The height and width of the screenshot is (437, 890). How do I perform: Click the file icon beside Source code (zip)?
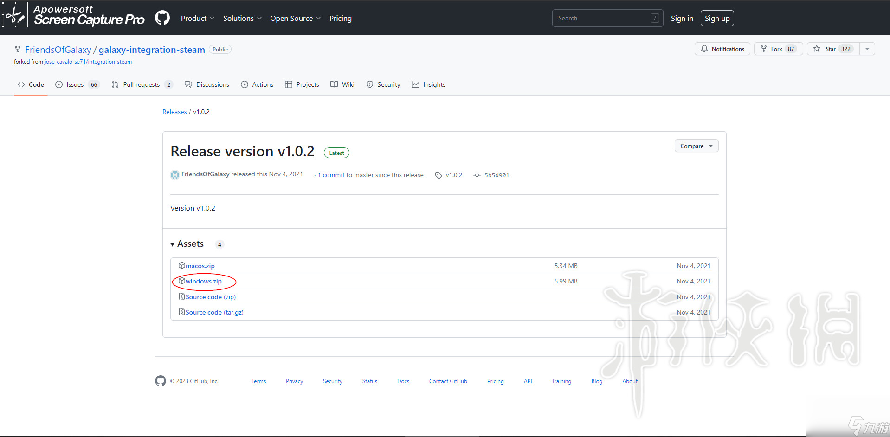[x=182, y=296]
